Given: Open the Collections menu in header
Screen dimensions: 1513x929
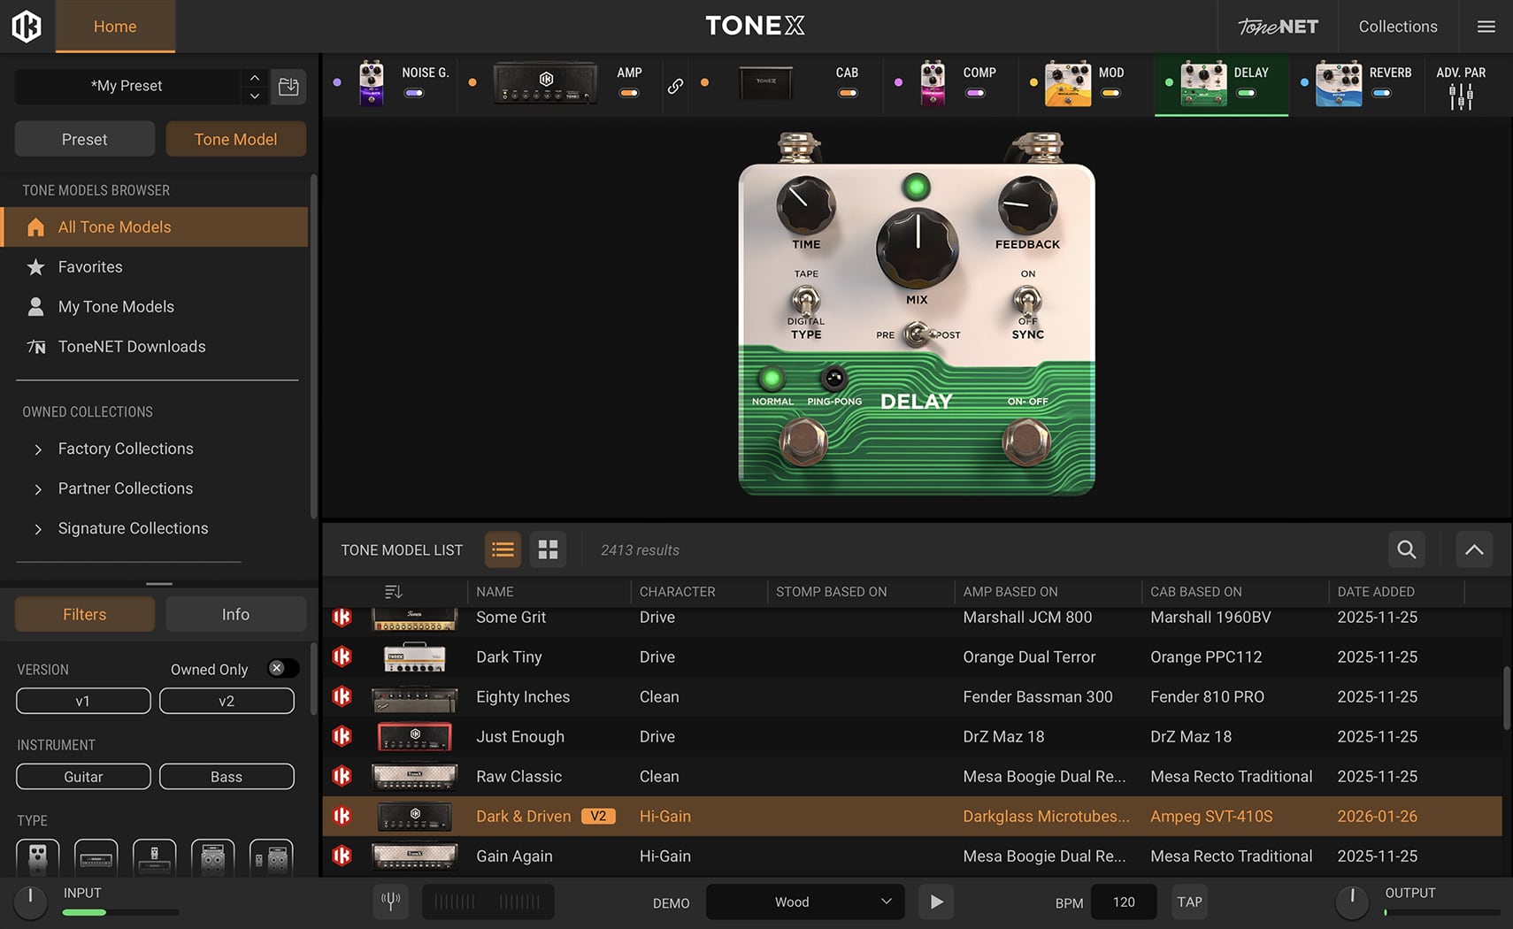Looking at the screenshot, I should tap(1397, 27).
